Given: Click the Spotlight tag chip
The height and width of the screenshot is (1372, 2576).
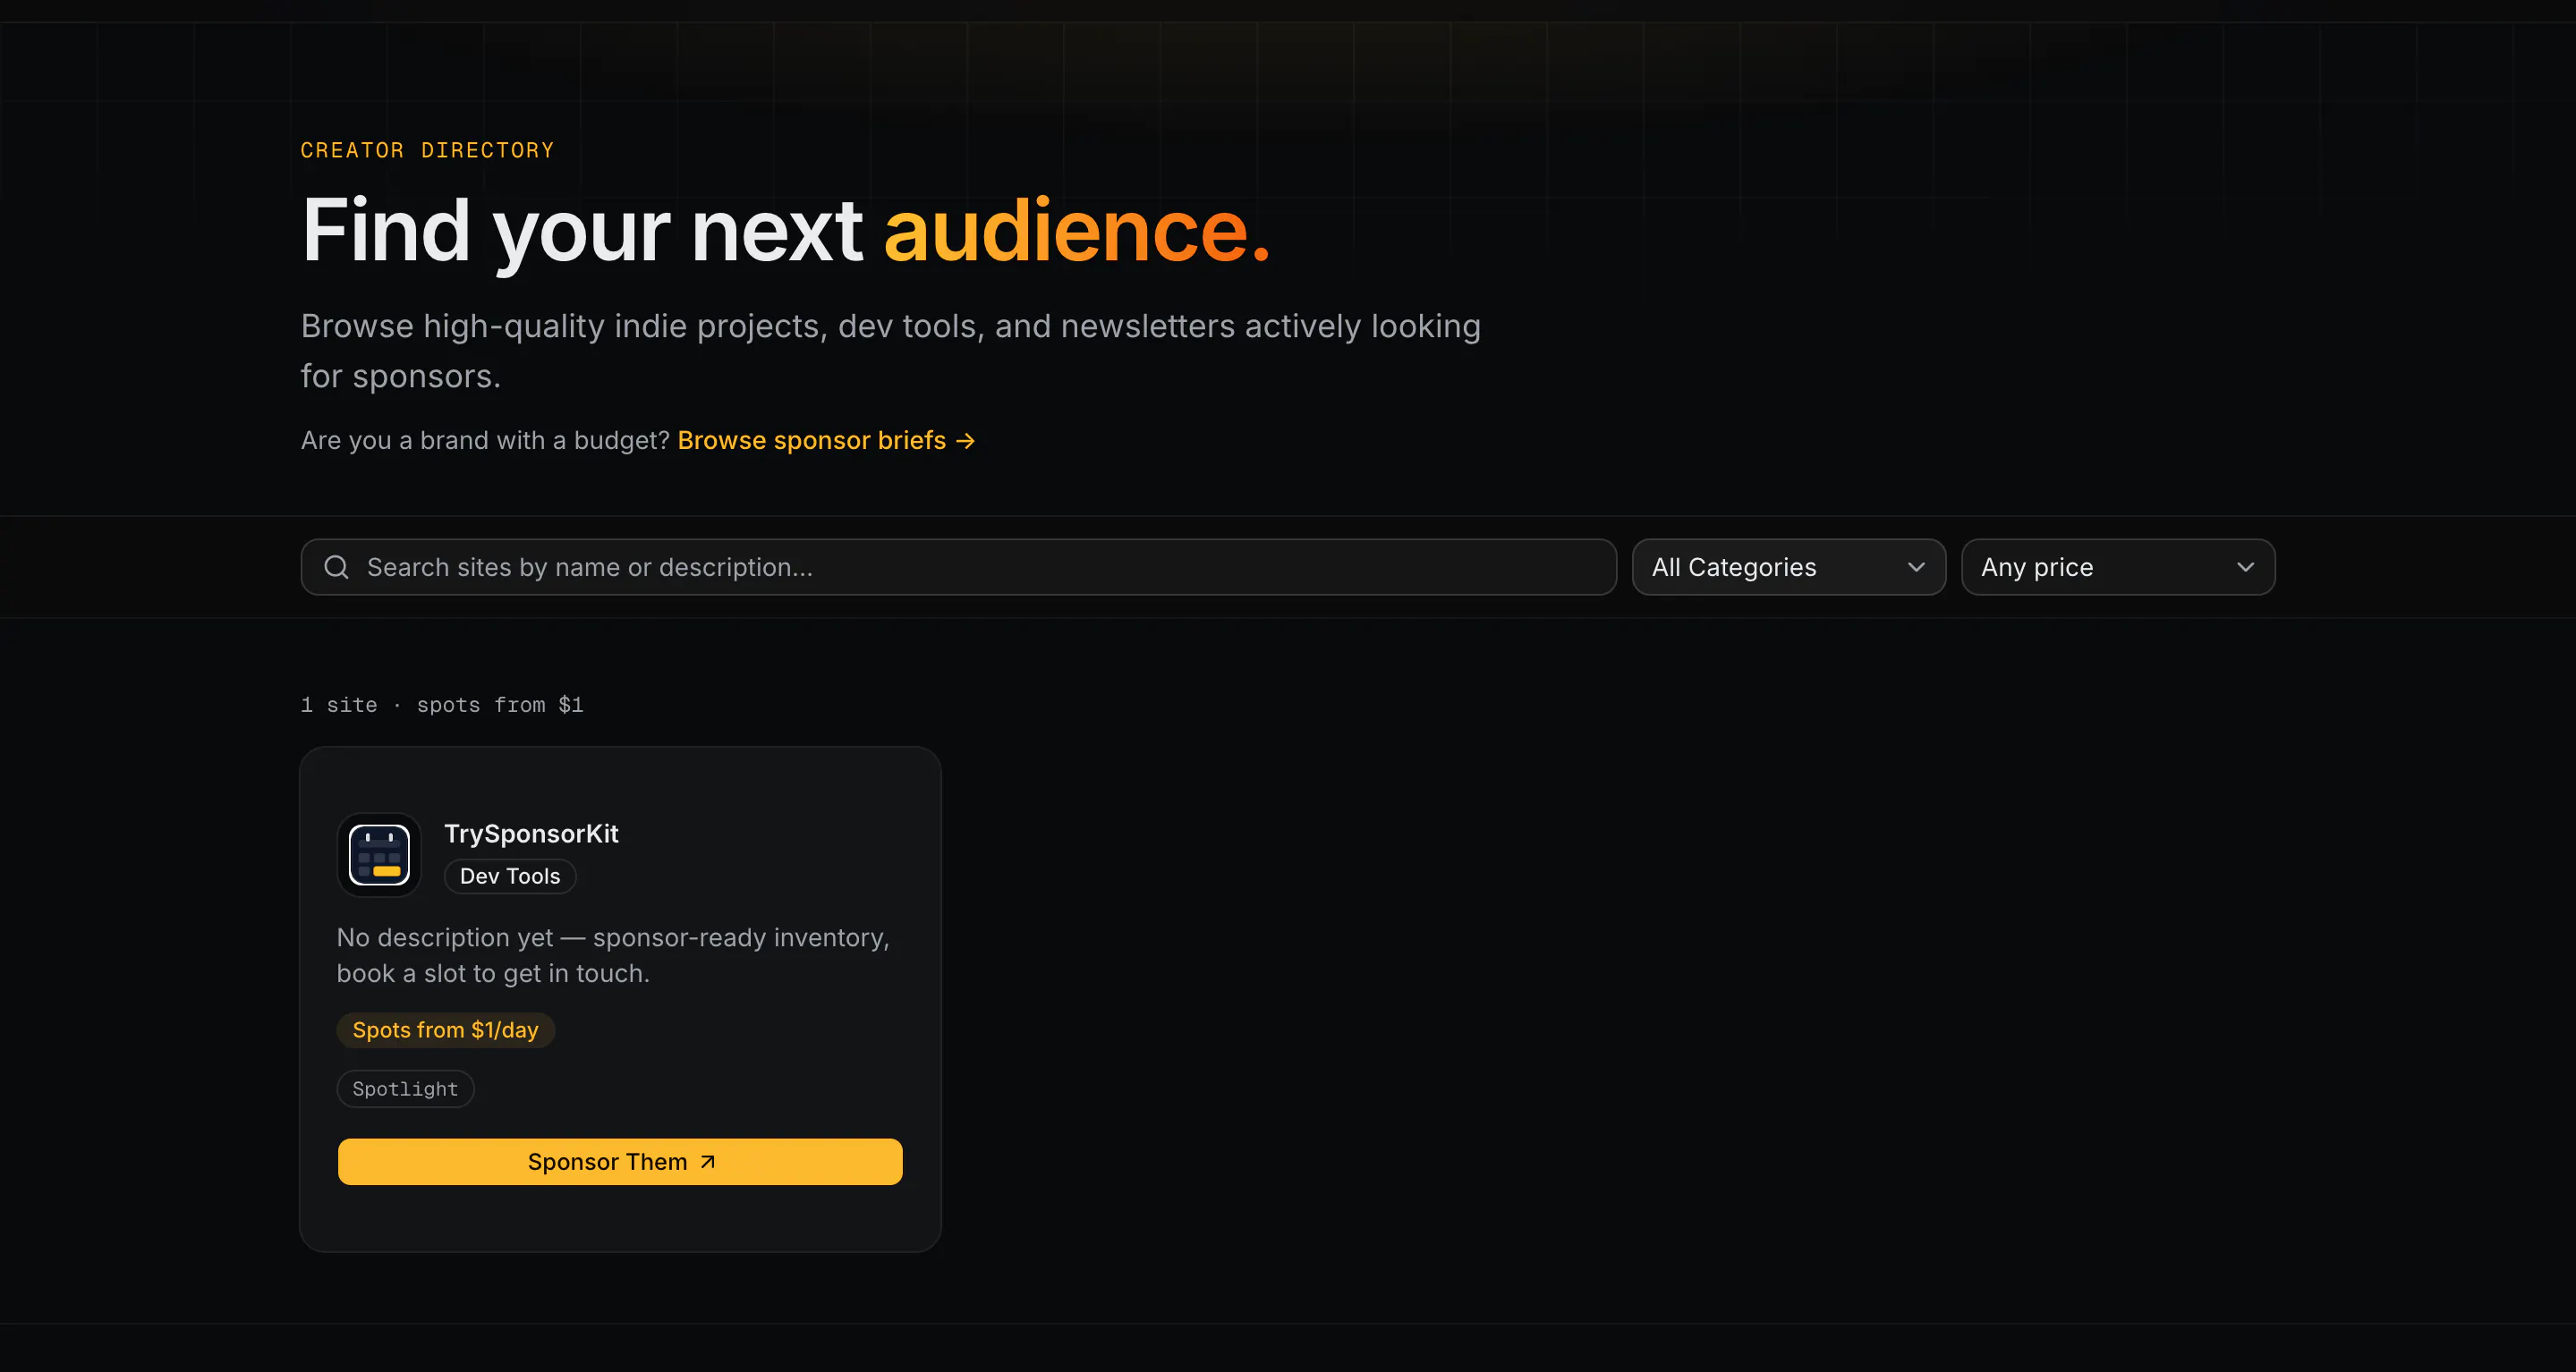Looking at the screenshot, I should tap(405, 1089).
